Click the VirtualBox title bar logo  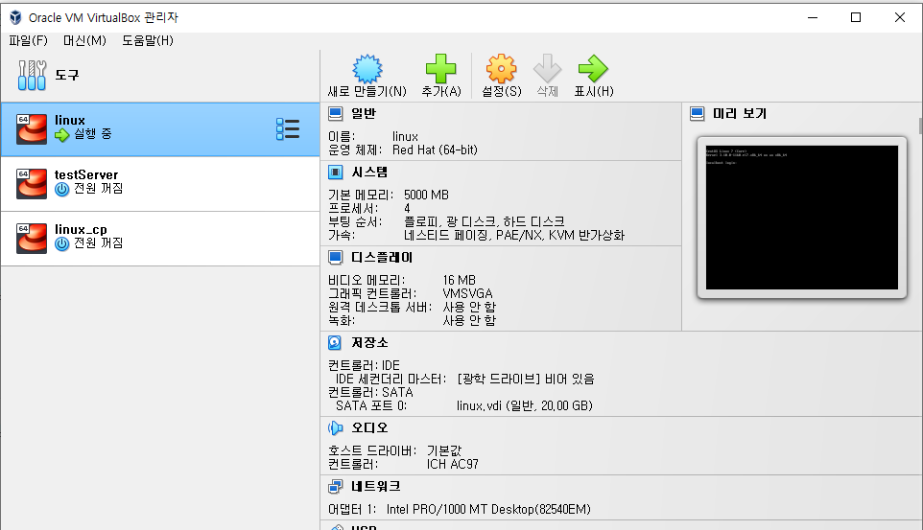pyautogui.click(x=16, y=17)
